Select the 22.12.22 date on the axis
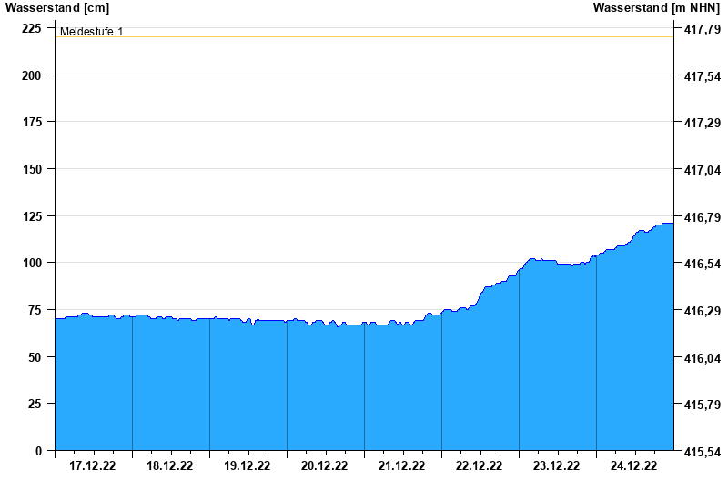 pos(480,466)
